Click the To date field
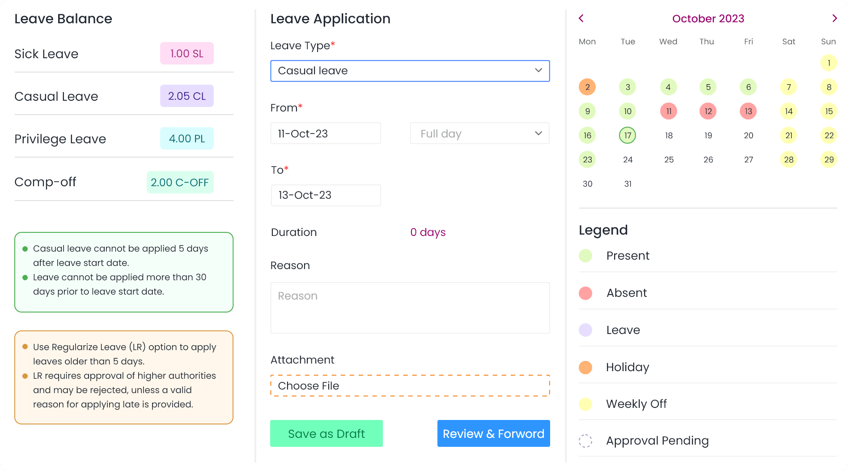The width and height of the screenshot is (848, 471). (x=326, y=195)
